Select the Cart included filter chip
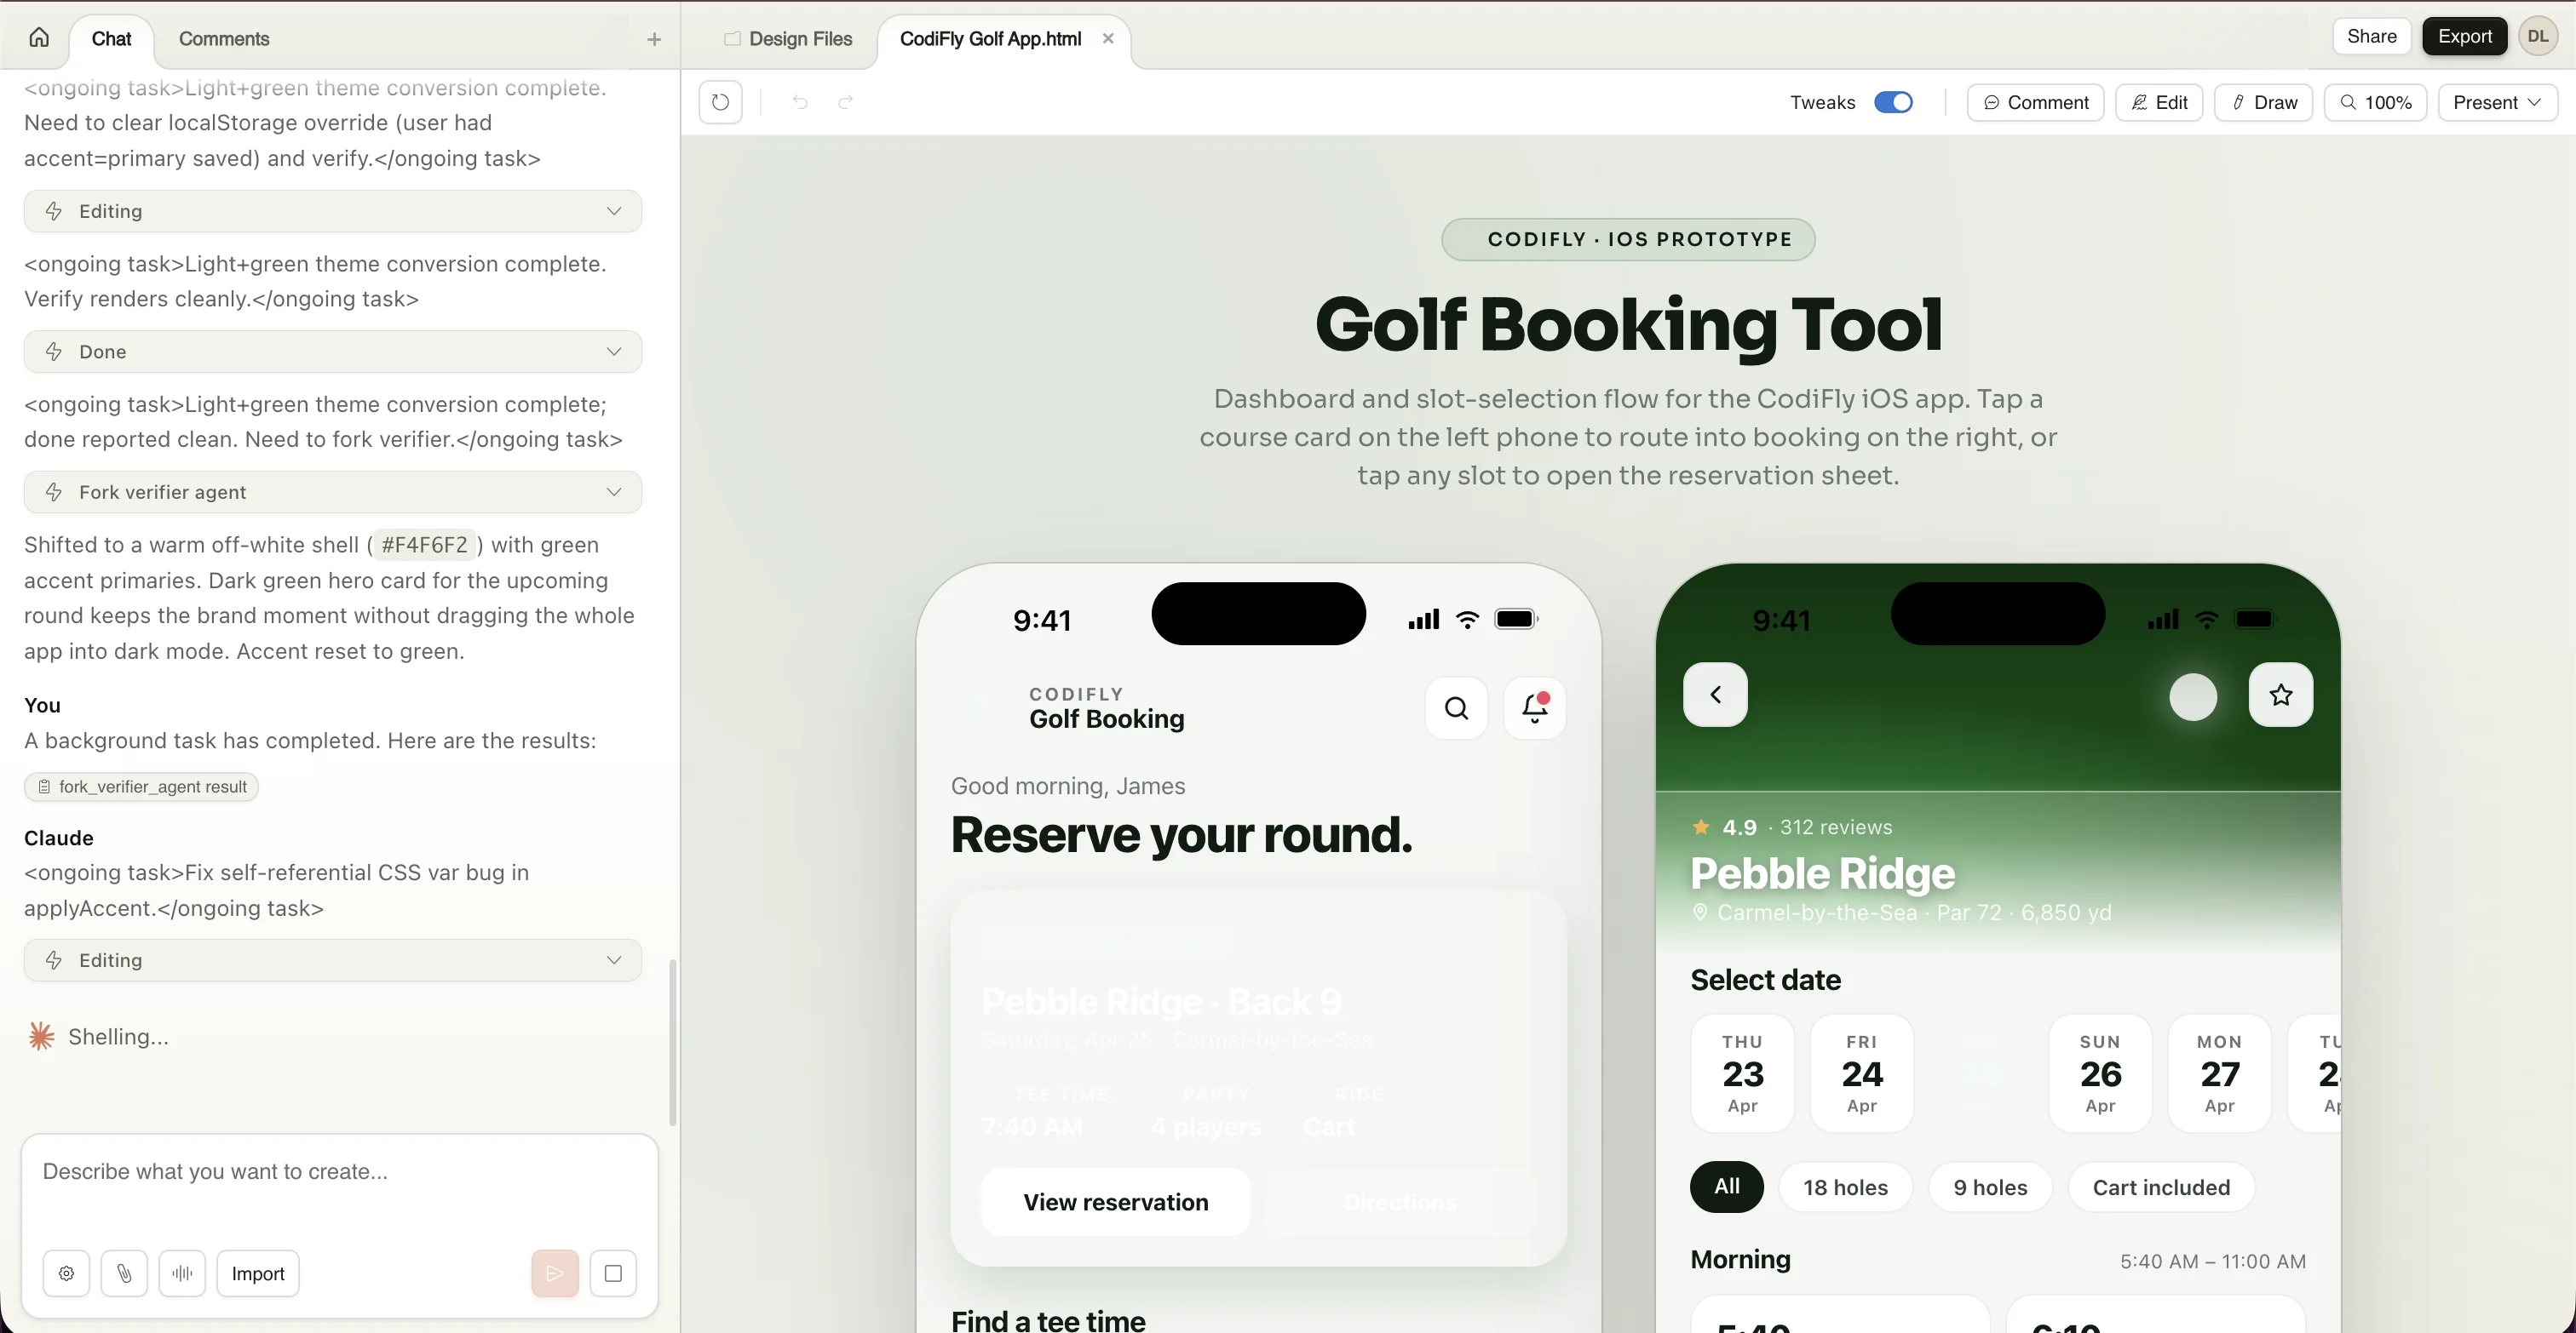Screen dimensions: 2576x1333 pos(2161,1187)
